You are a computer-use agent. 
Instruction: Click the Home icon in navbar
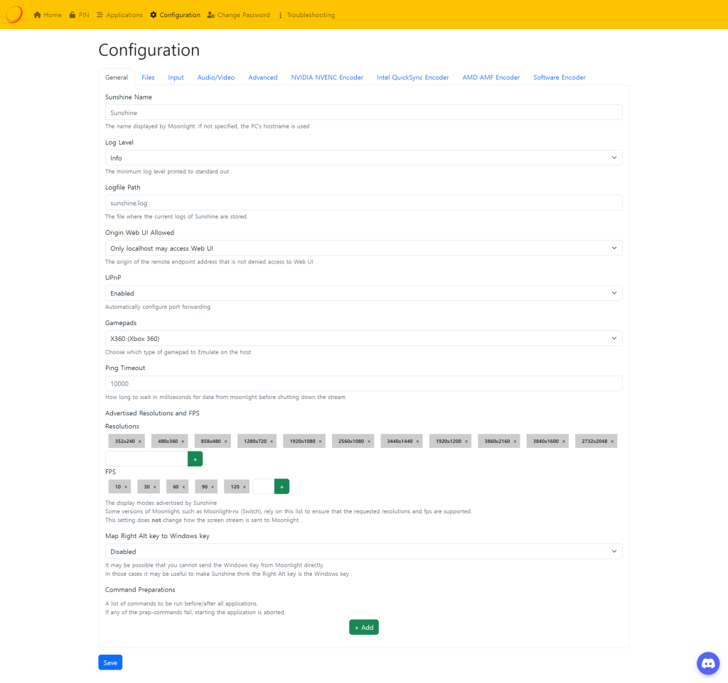click(37, 15)
